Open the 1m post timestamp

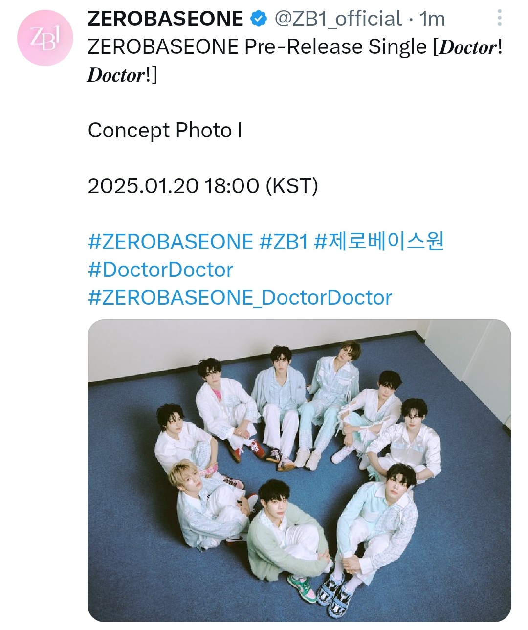(x=432, y=19)
